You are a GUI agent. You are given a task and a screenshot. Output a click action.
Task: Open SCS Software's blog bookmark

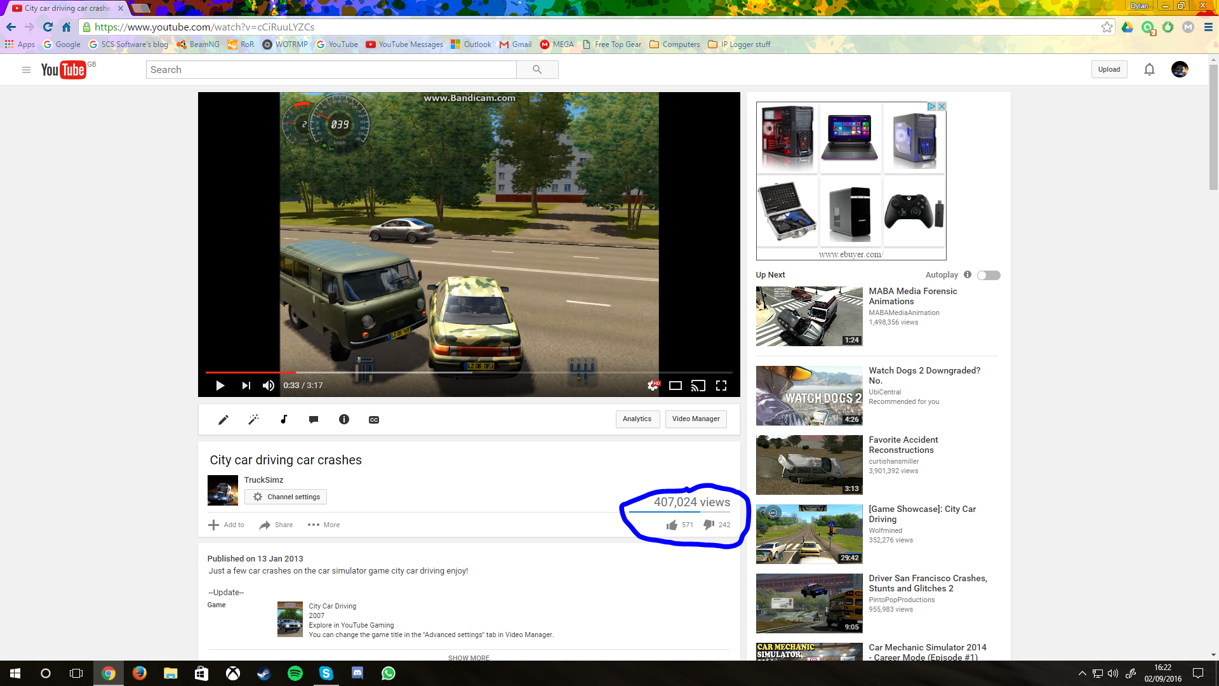[129, 44]
